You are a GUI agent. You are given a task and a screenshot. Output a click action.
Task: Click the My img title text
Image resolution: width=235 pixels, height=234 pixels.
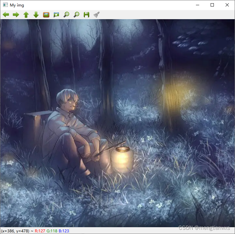pyautogui.click(x=17, y=5)
